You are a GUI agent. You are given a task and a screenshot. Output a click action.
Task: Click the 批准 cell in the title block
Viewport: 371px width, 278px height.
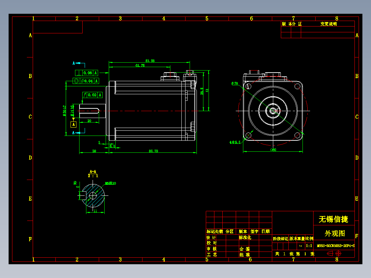[x=245, y=255]
